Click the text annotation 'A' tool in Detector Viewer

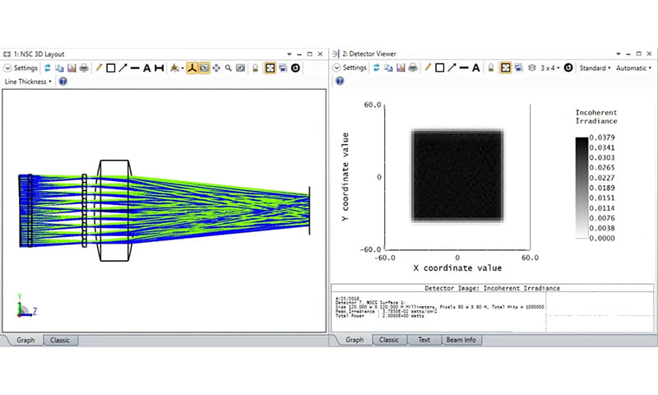tap(475, 68)
